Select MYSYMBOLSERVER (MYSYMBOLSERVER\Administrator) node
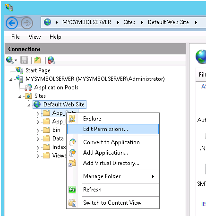 [95, 79]
